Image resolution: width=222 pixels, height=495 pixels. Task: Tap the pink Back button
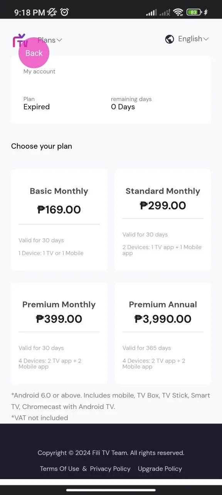coord(34,53)
